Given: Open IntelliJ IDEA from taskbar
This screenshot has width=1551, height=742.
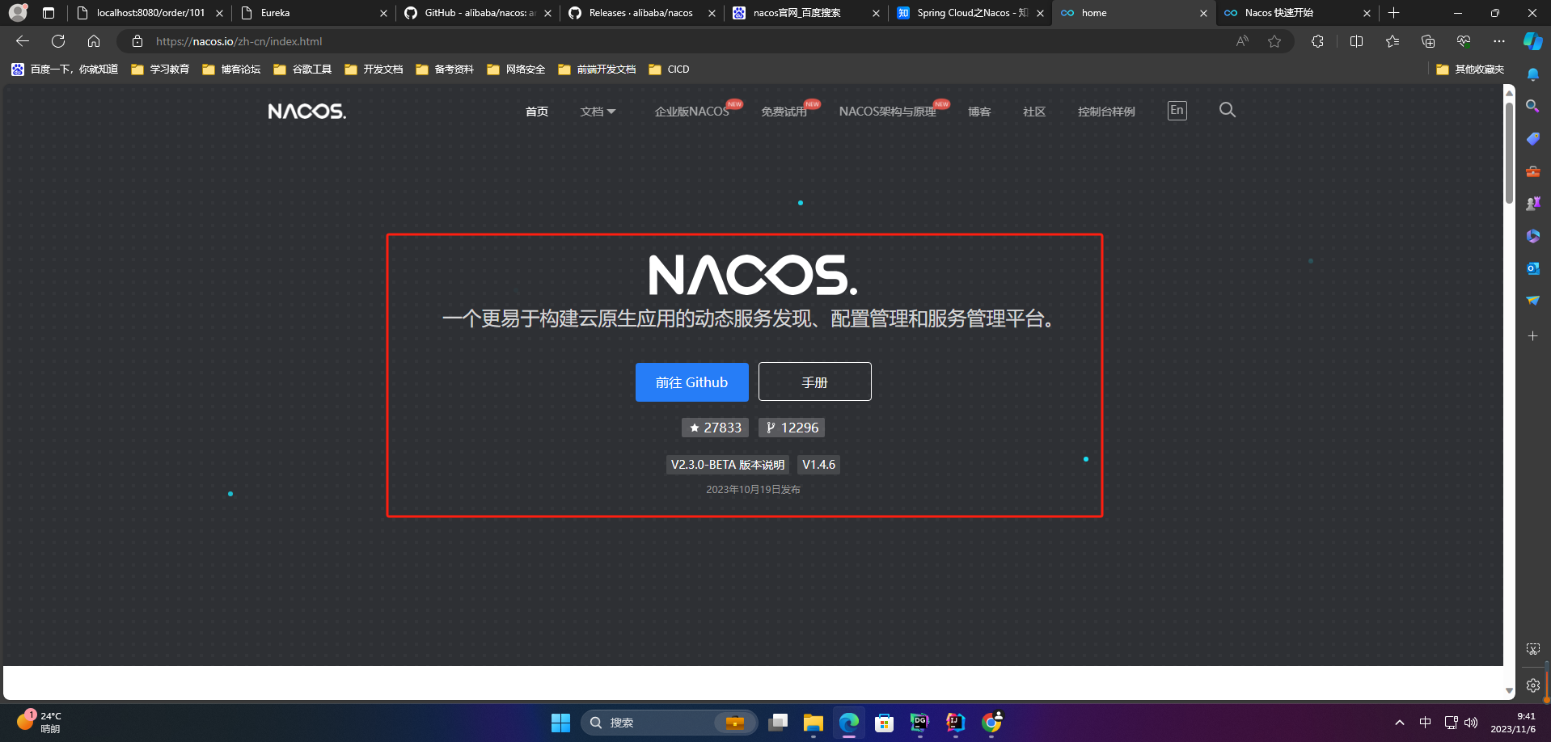Looking at the screenshot, I should pos(955,723).
